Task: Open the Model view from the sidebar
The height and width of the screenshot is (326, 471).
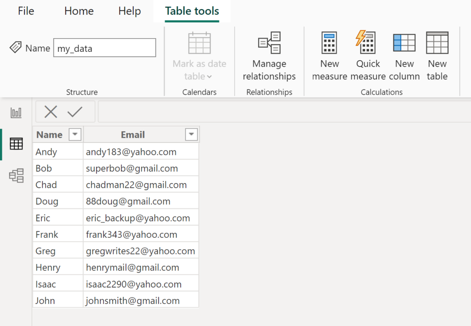Action: pyautogui.click(x=16, y=175)
